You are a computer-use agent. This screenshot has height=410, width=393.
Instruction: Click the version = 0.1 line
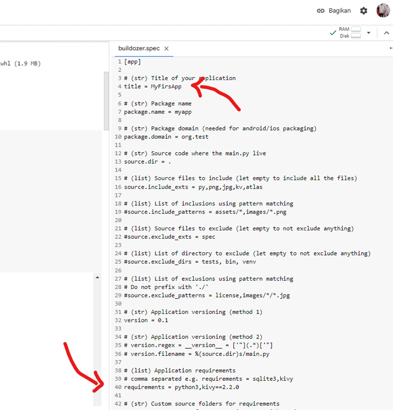pyautogui.click(x=146, y=320)
